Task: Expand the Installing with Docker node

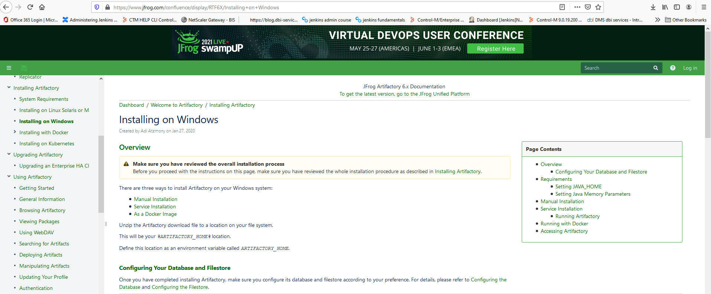Action: (x=15, y=132)
